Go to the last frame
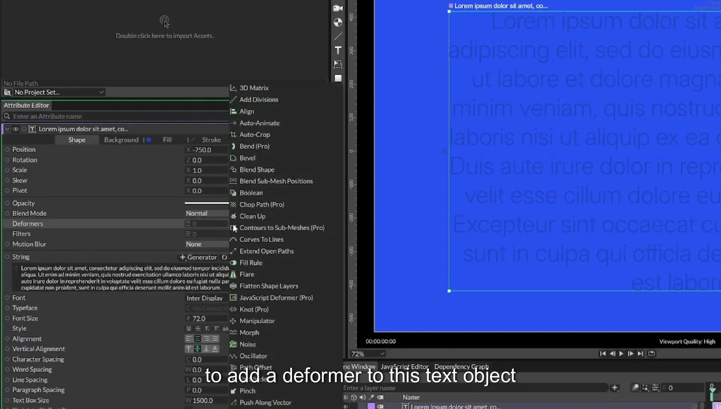 pos(640,353)
